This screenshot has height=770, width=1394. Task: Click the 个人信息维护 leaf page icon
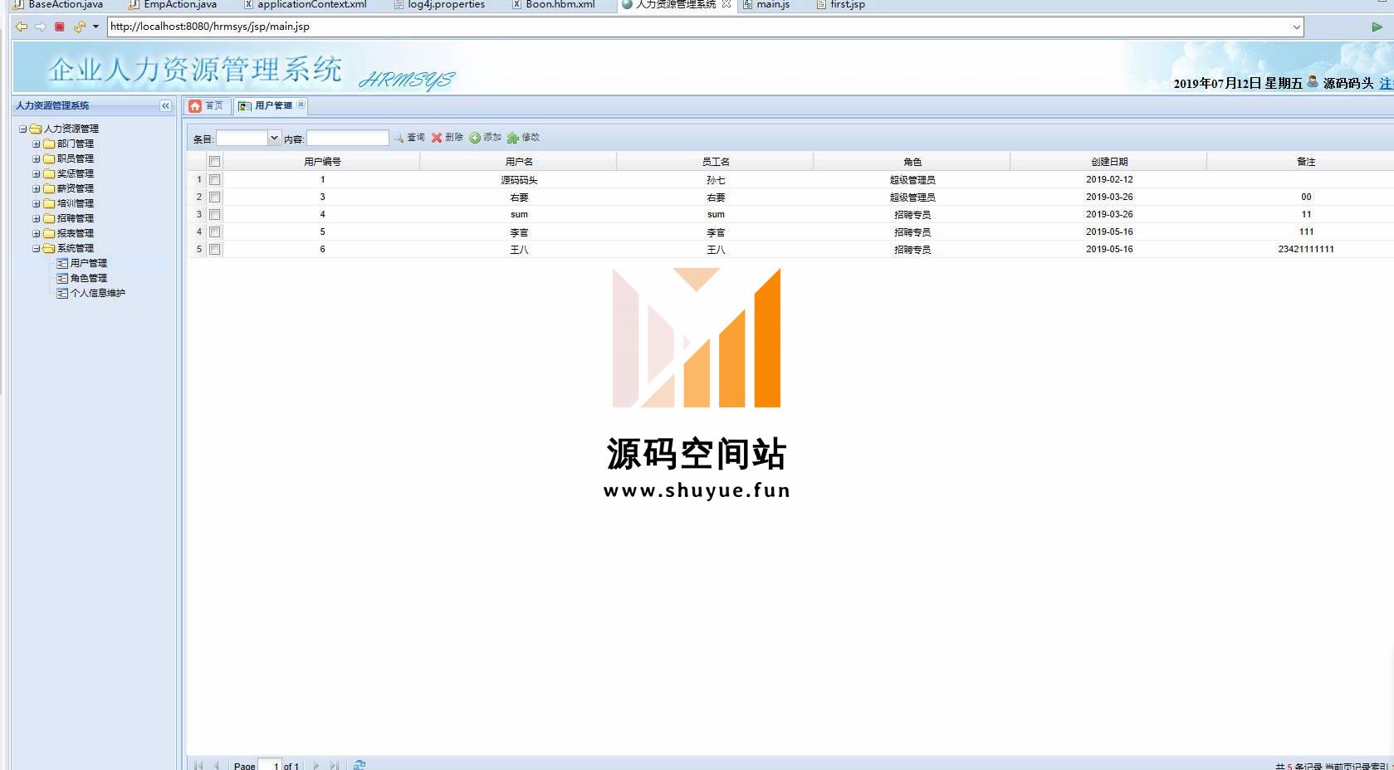click(62, 293)
